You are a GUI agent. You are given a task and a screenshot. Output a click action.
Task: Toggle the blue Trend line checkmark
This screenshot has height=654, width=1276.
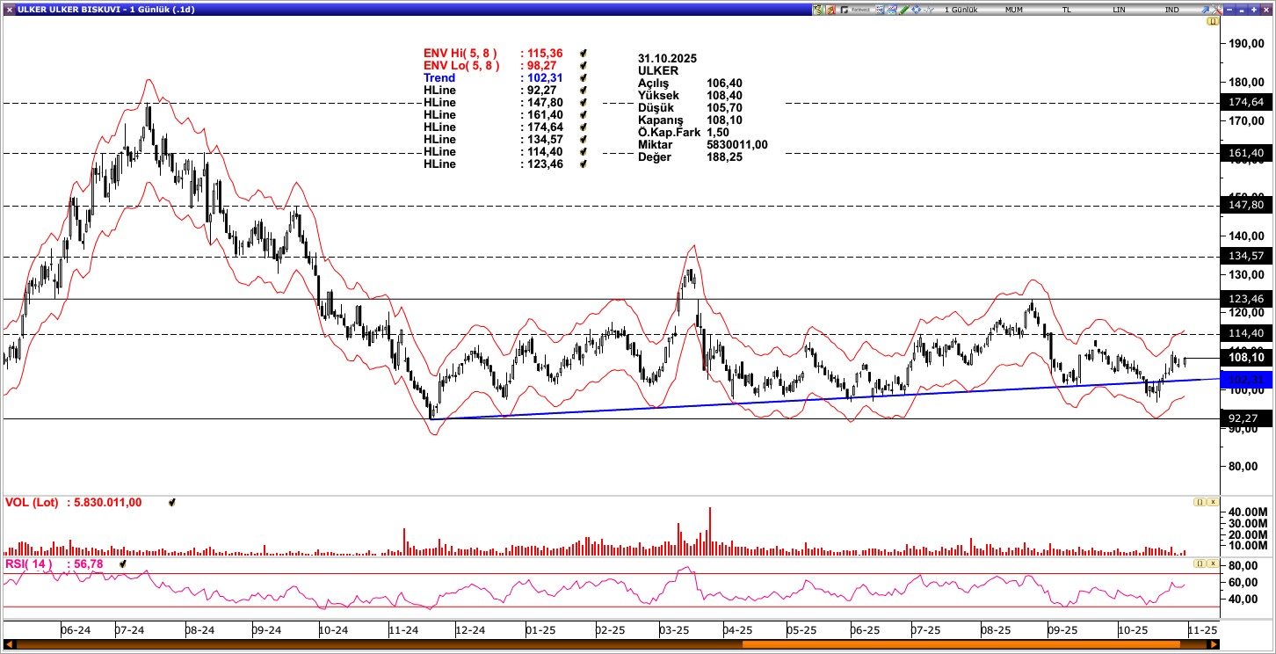pyautogui.click(x=583, y=78)
